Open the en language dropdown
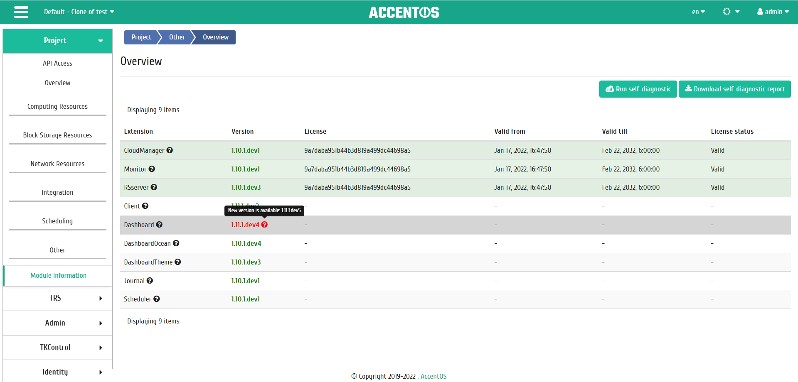Viewport: 798px width, 382px height. (x=698, y=12)
